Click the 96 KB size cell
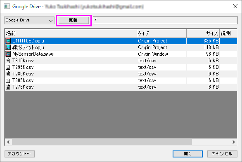242x162 pixels. (x=203, y=54)
